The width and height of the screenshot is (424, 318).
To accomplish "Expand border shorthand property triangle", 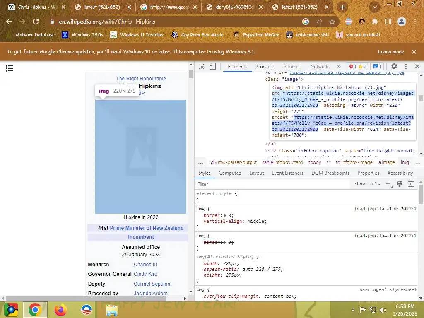I will coord(225,215).
